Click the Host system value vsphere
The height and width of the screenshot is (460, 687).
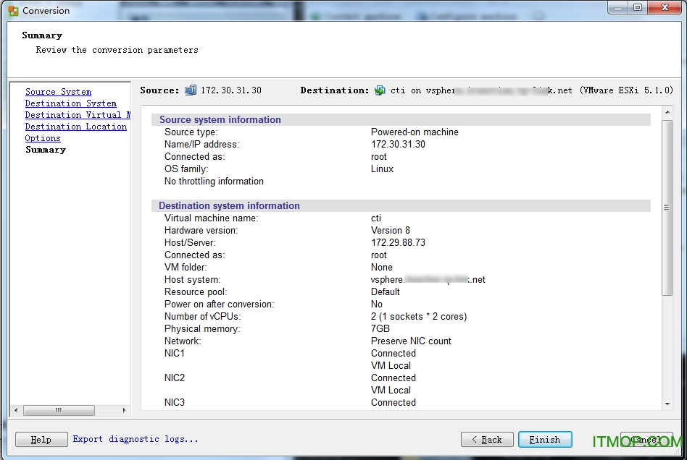[x=428, y=279]
